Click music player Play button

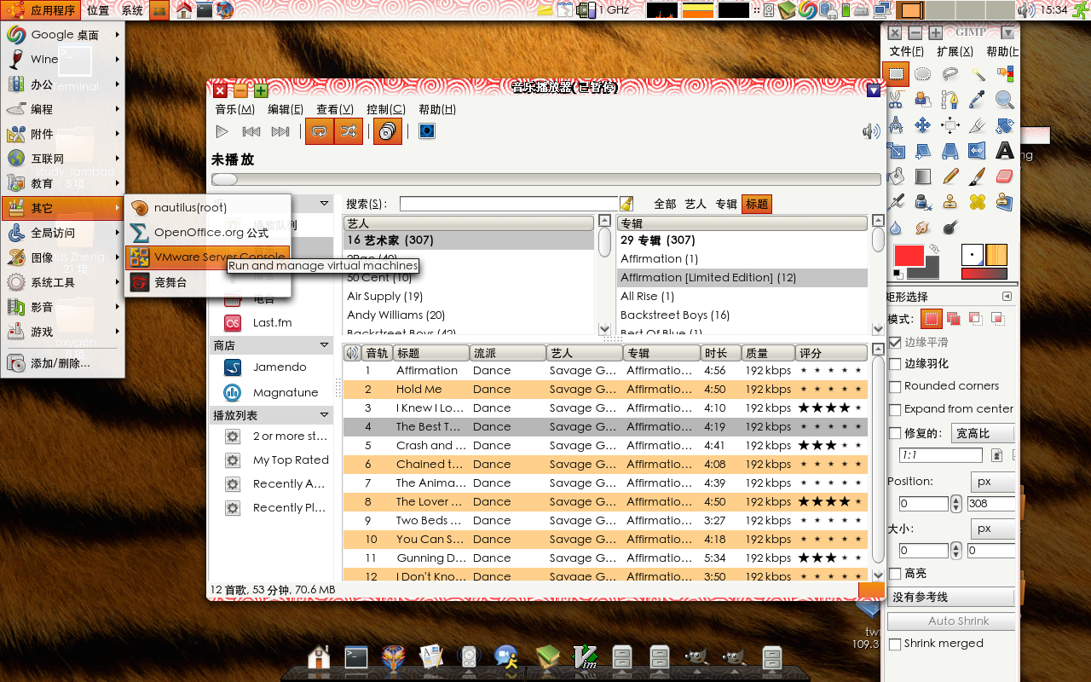222,131
